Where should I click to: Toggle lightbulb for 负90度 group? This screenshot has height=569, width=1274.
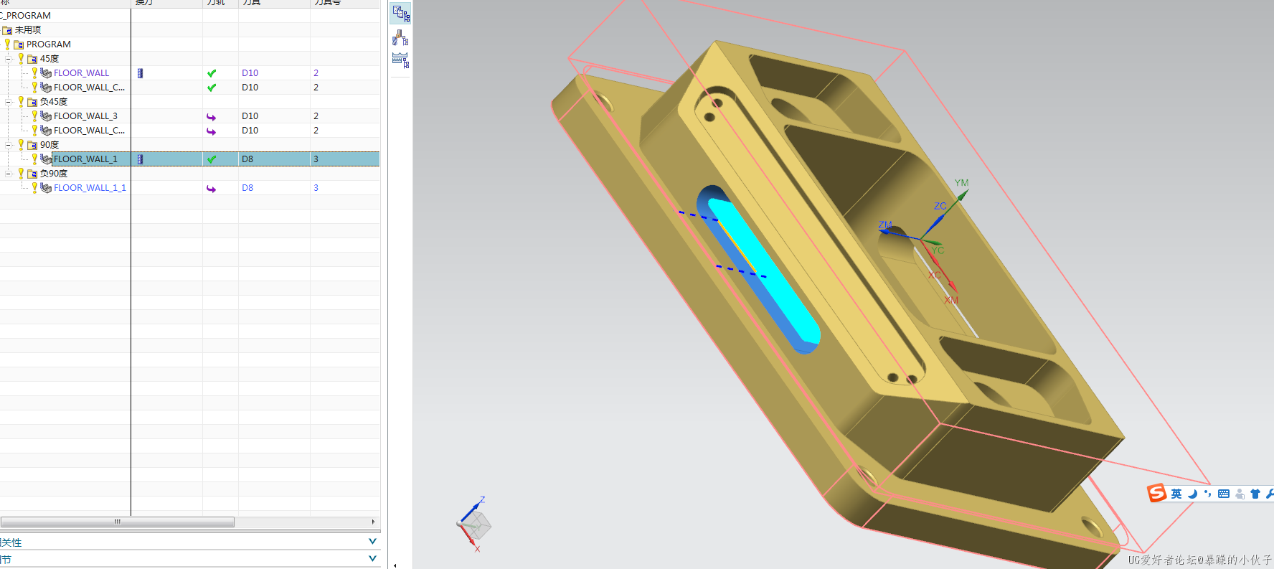[21, 173]
